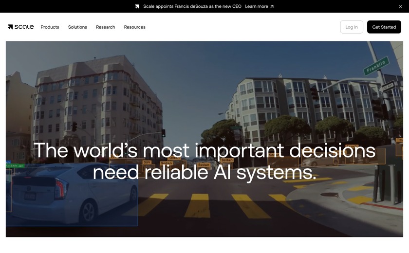Open the Solutions menu

77,27
